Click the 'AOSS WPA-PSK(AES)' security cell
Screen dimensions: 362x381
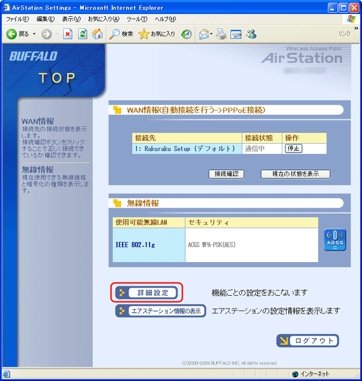pyautogui.click(x=252, y=245)
